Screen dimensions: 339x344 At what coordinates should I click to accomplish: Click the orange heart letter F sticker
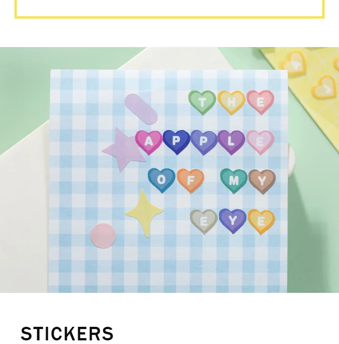click(x=190, y=181)
